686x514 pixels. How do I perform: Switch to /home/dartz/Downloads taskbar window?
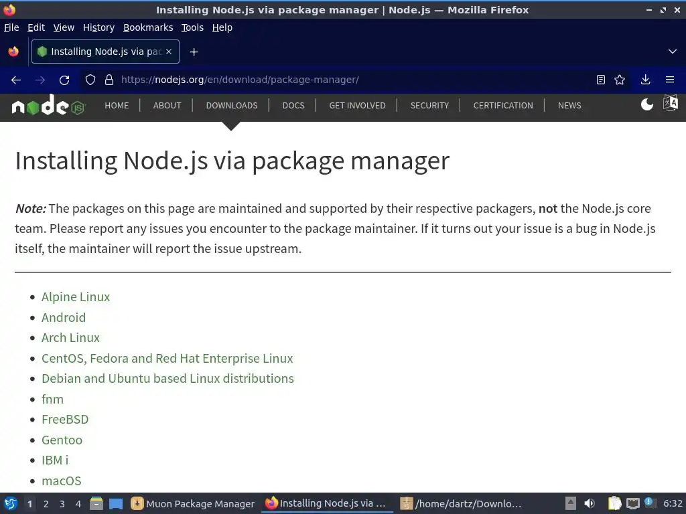pyautogui.click(x=462, y=503)
